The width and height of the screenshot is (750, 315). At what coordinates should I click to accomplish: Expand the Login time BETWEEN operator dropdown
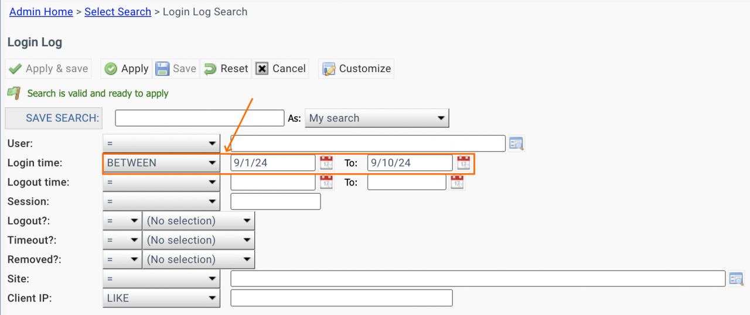coord(161,163)
